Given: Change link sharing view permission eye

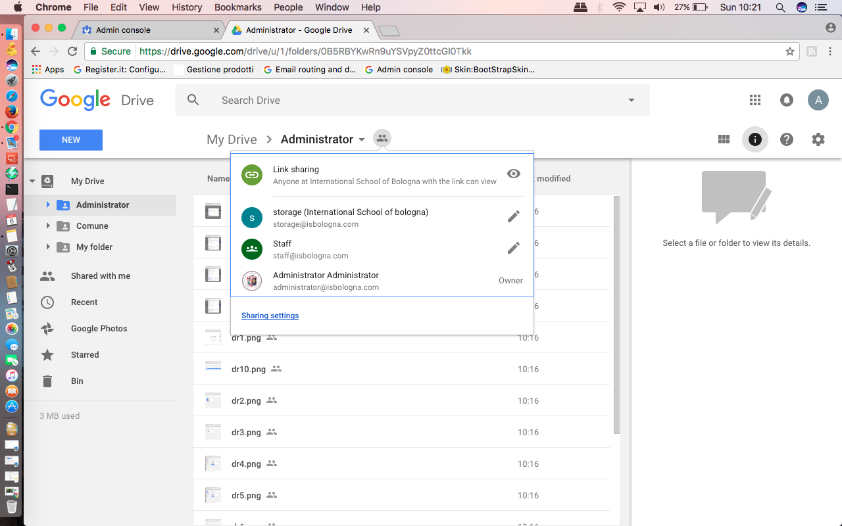Looking at the screenshot, I should coord(514,174).
